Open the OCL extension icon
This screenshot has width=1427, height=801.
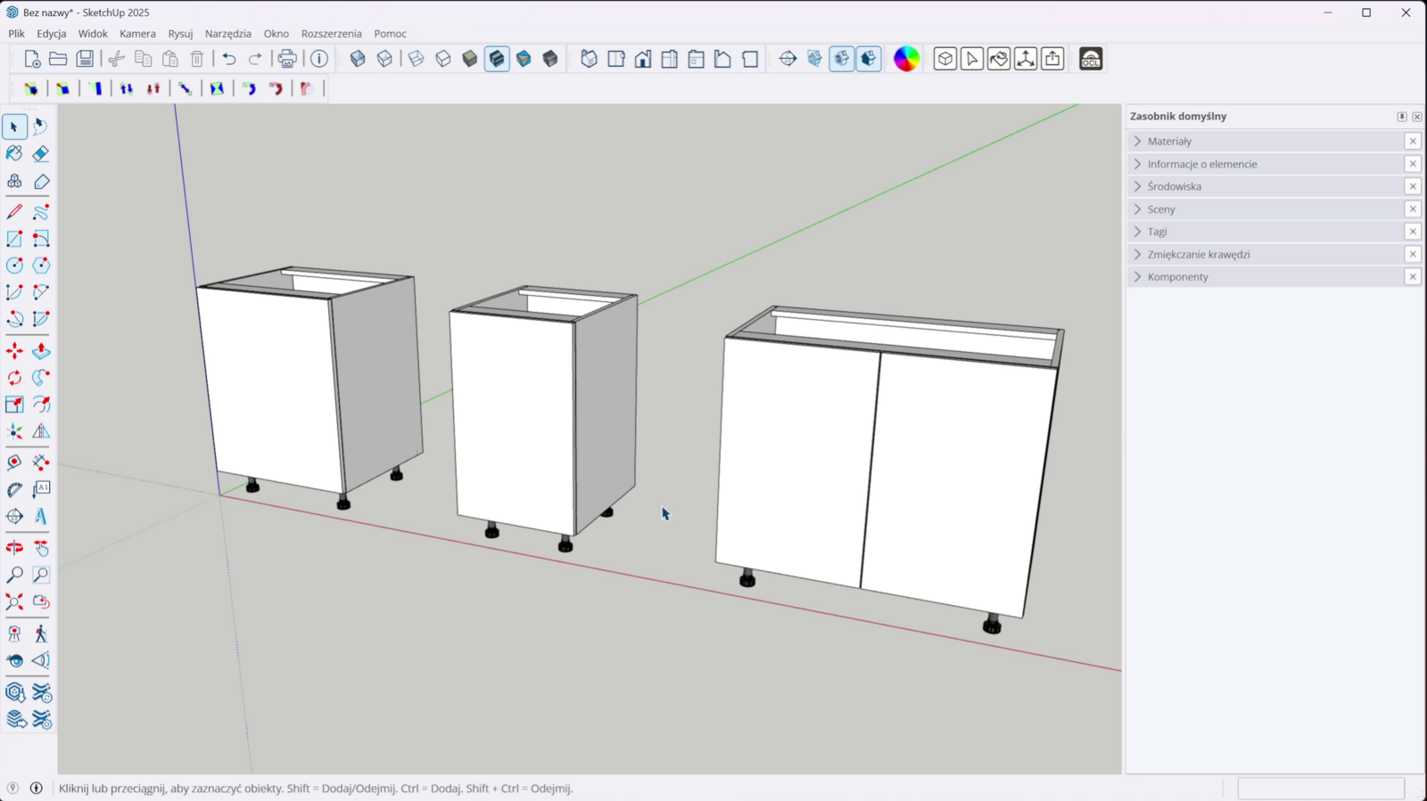(x=1091, y=59)
